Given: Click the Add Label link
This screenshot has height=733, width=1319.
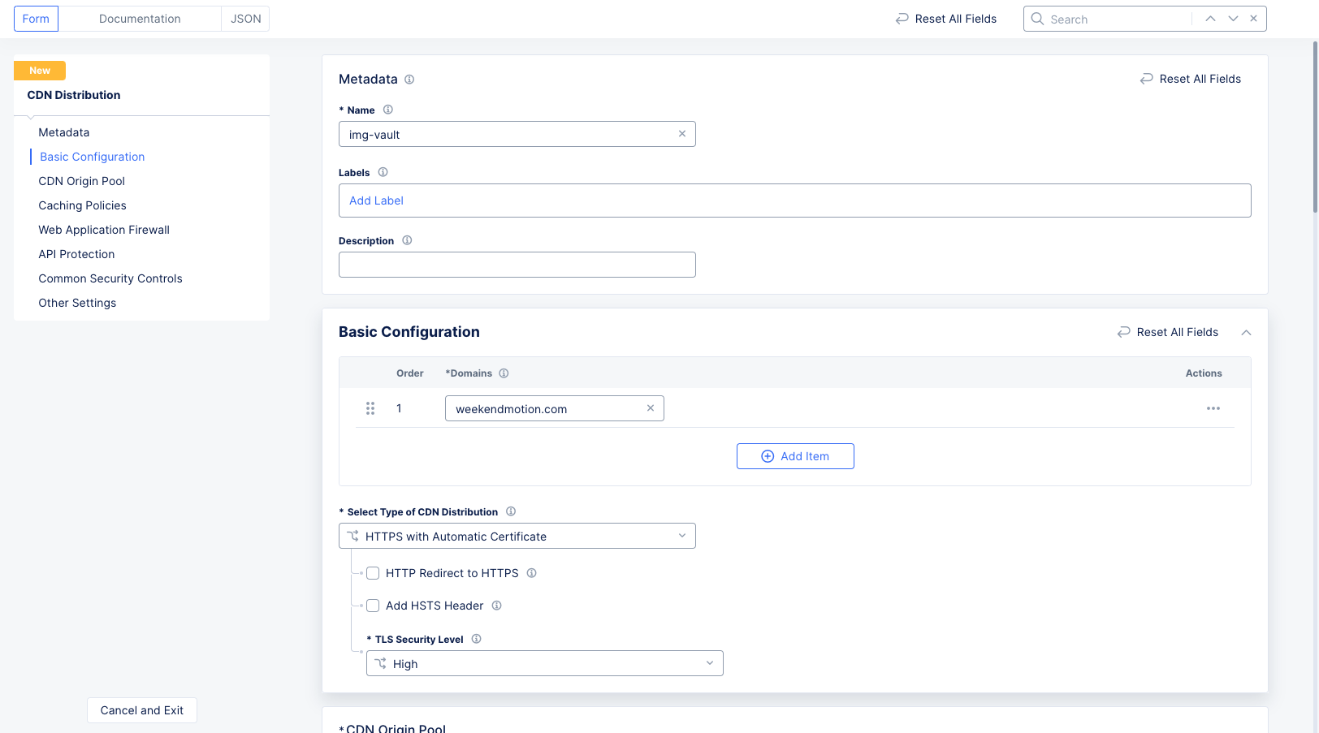Looking at the screenshot, I should (376, 200).
